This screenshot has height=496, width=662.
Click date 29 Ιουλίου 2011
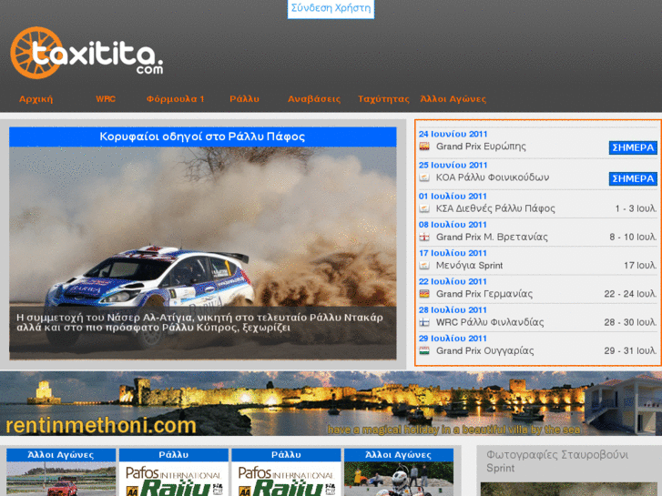[x=453, y=339]
